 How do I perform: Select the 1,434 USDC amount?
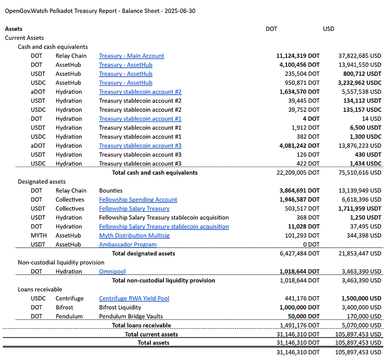(366, 164)
